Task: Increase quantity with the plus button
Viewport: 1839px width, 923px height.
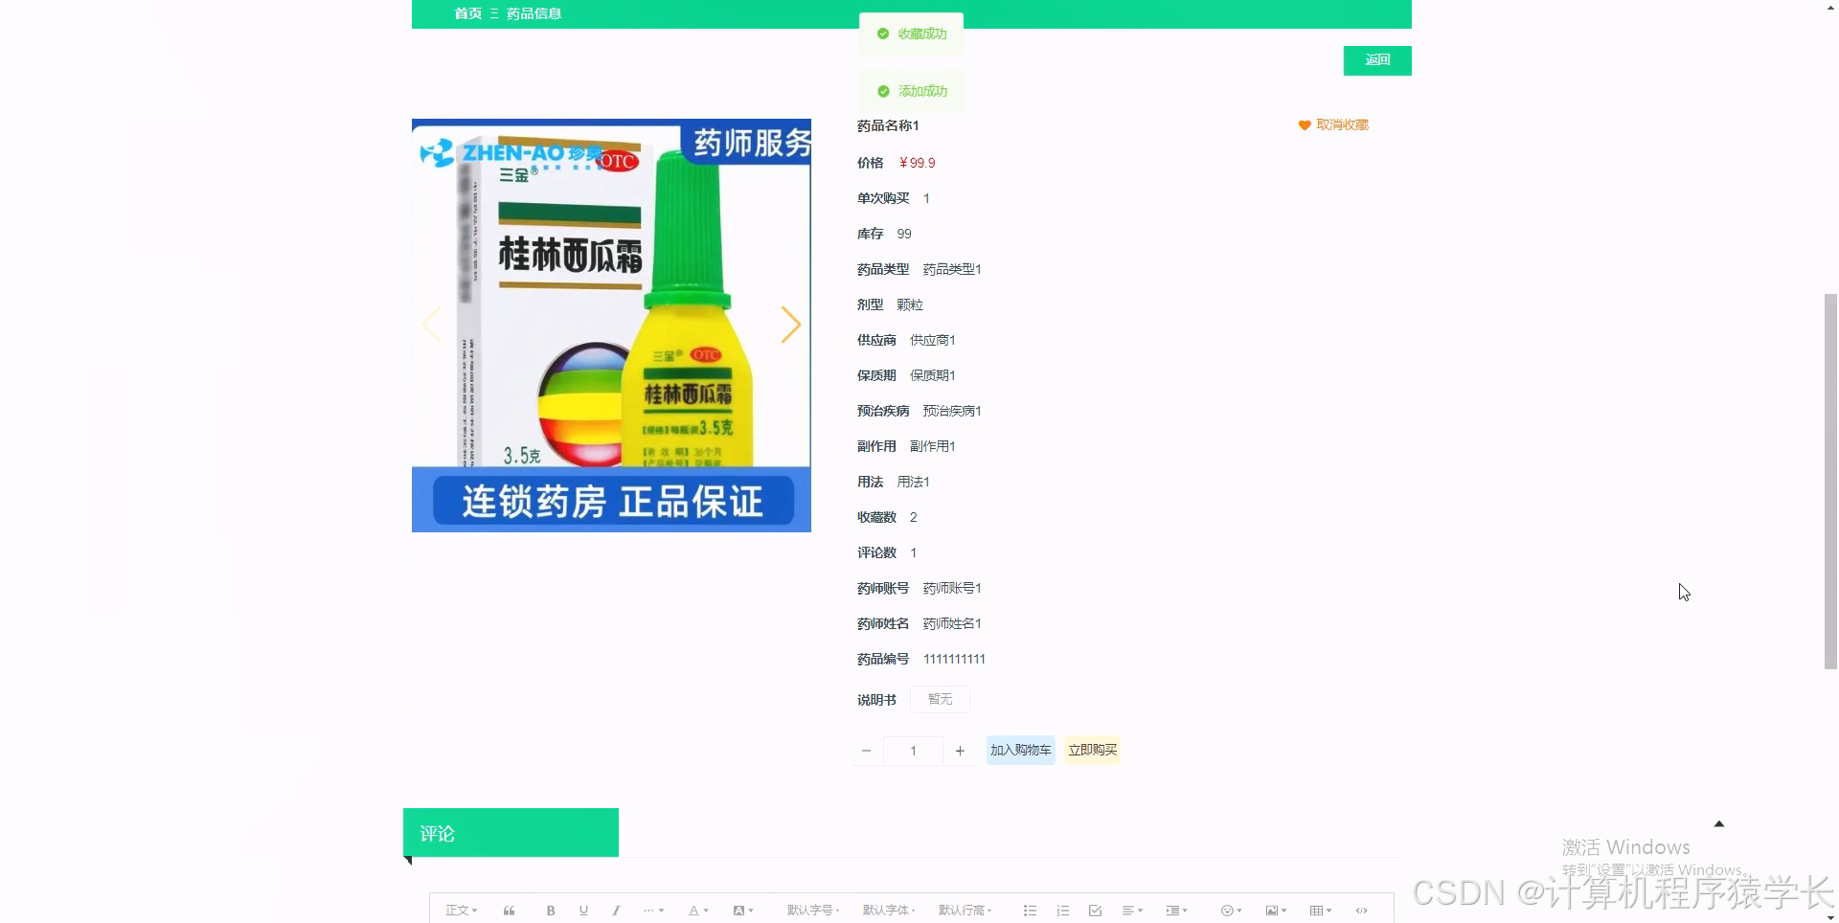Action: [x=960, y=751]
